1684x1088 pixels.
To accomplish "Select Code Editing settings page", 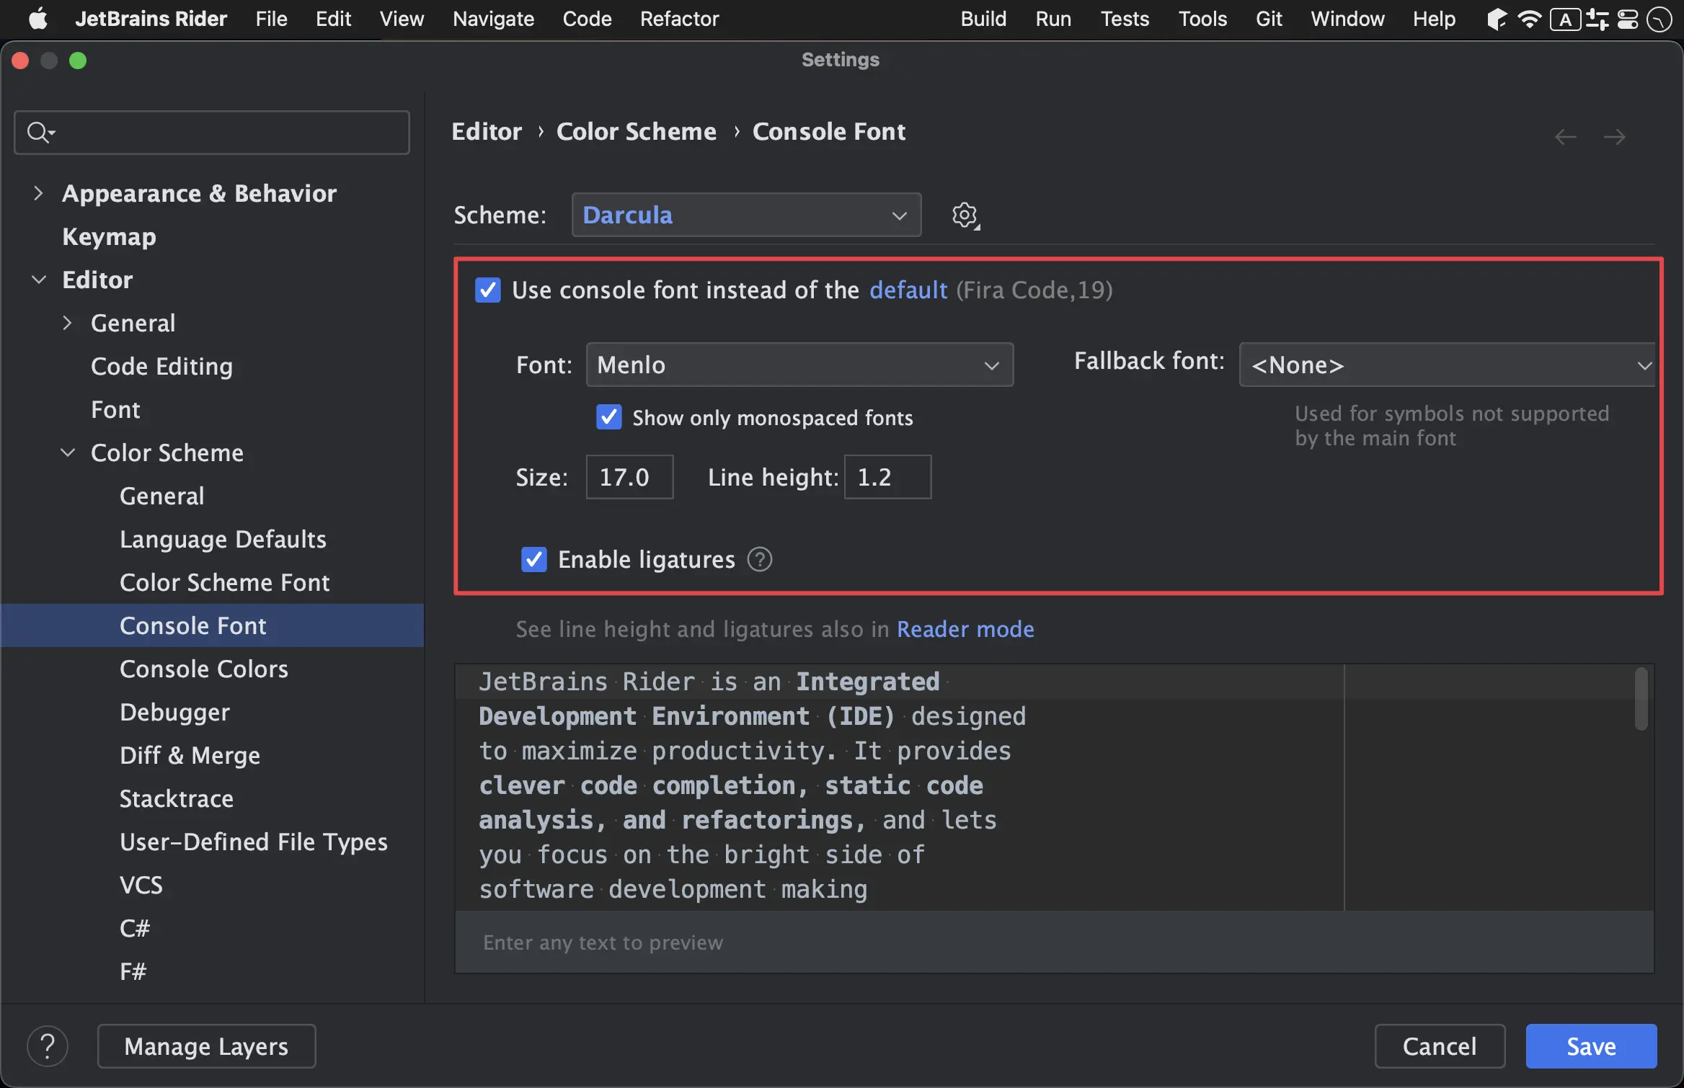I will [x=161, y=366].
